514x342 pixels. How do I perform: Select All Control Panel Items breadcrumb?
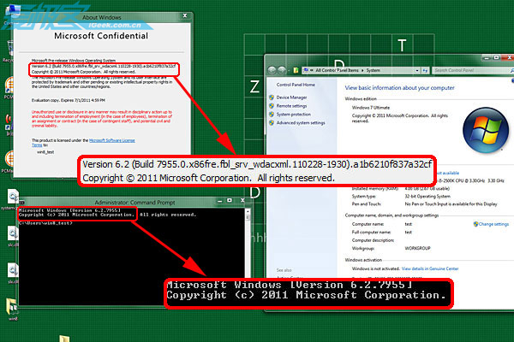tap(337, 70)
